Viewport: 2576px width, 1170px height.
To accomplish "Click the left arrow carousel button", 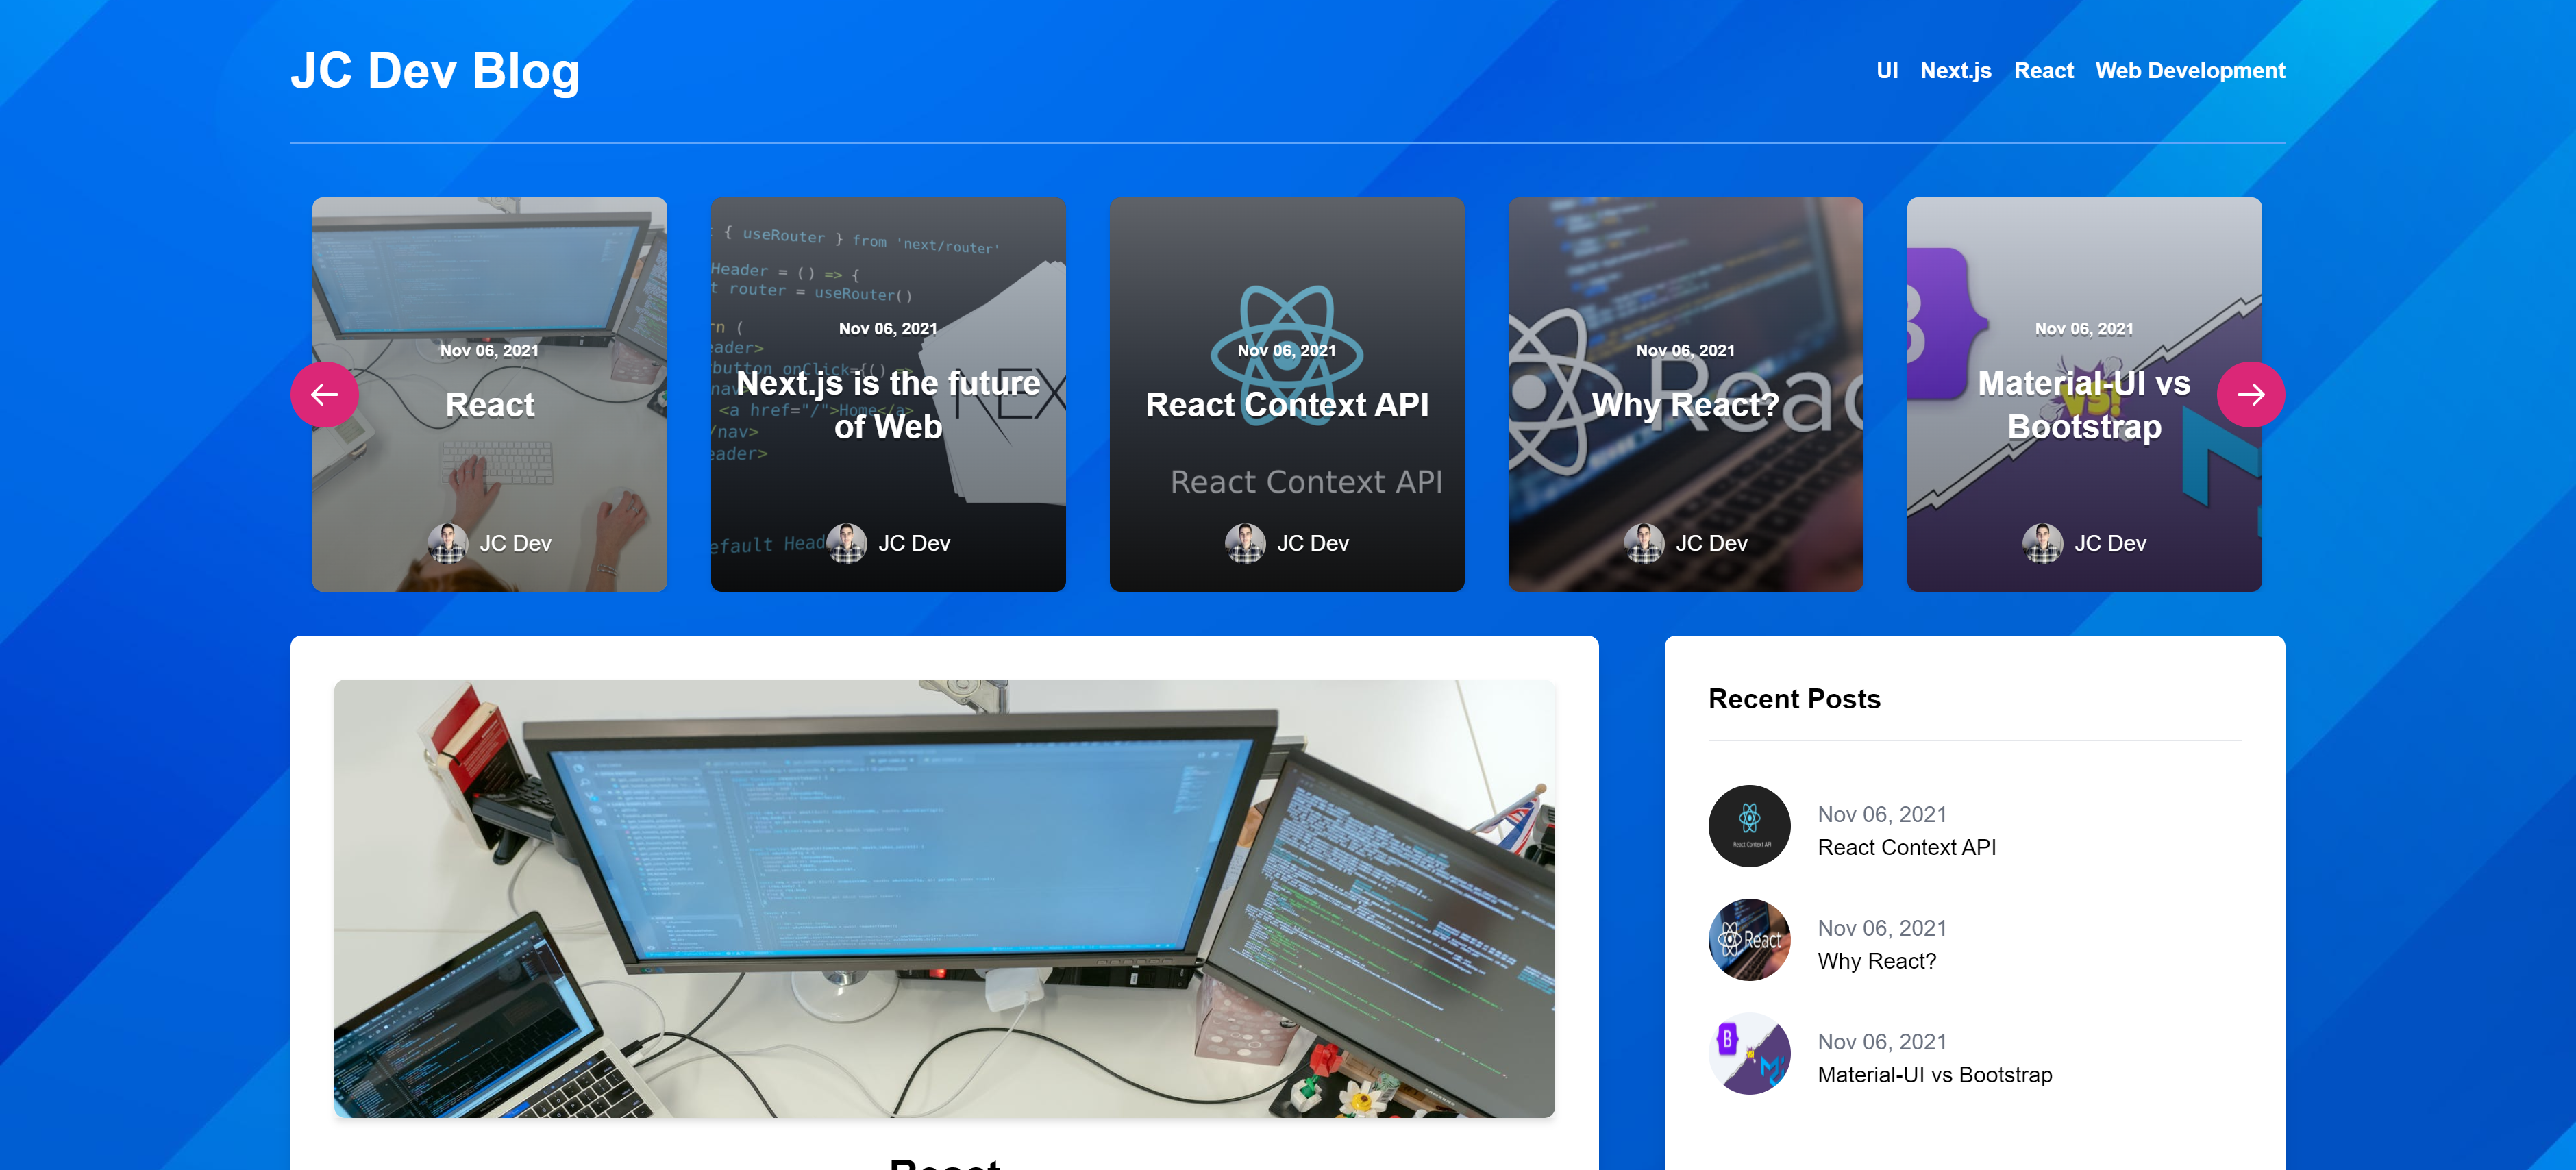I will click(x=324, y=394).
